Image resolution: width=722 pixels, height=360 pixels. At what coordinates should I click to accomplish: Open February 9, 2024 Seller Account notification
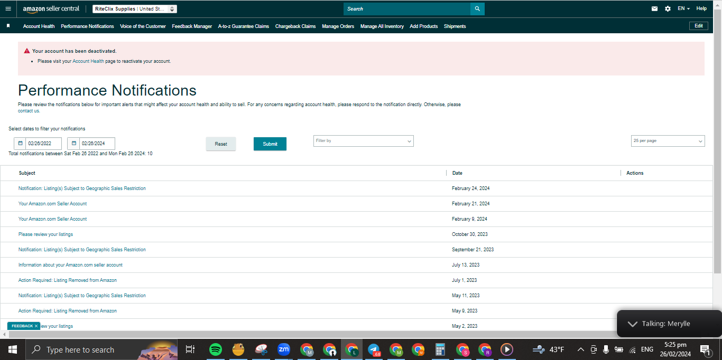tap(52, 219)
